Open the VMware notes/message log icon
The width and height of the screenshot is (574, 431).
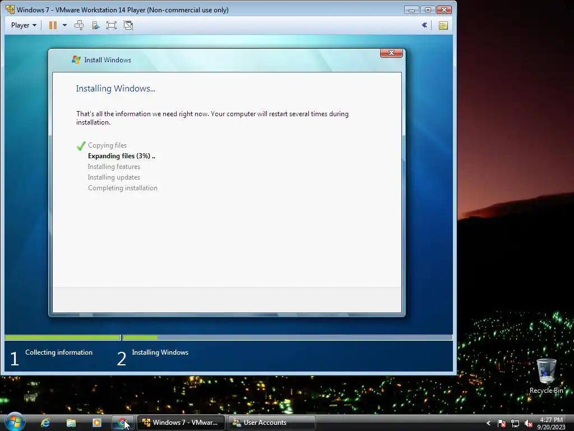(443, 26)
